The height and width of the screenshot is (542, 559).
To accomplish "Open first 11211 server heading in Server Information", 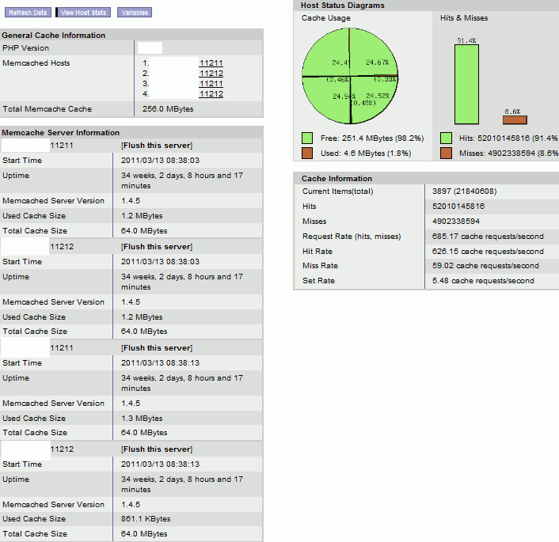I will click(x=62, y=146).
